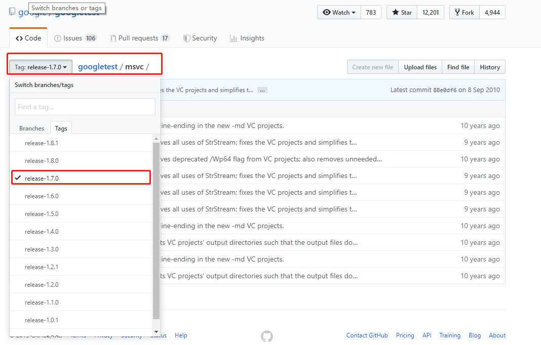Image resolution: width=541 pixels, height=345 pixels.
Task: Open the Insights tab
Action: [x=247, y=38]
